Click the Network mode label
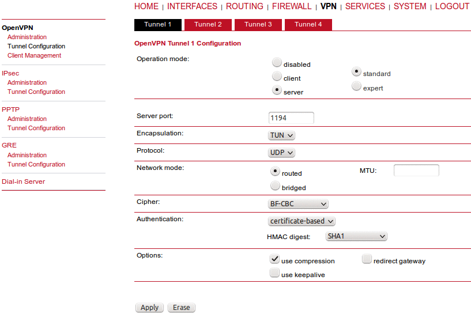 pyautogui.click(x=160, y=168)
